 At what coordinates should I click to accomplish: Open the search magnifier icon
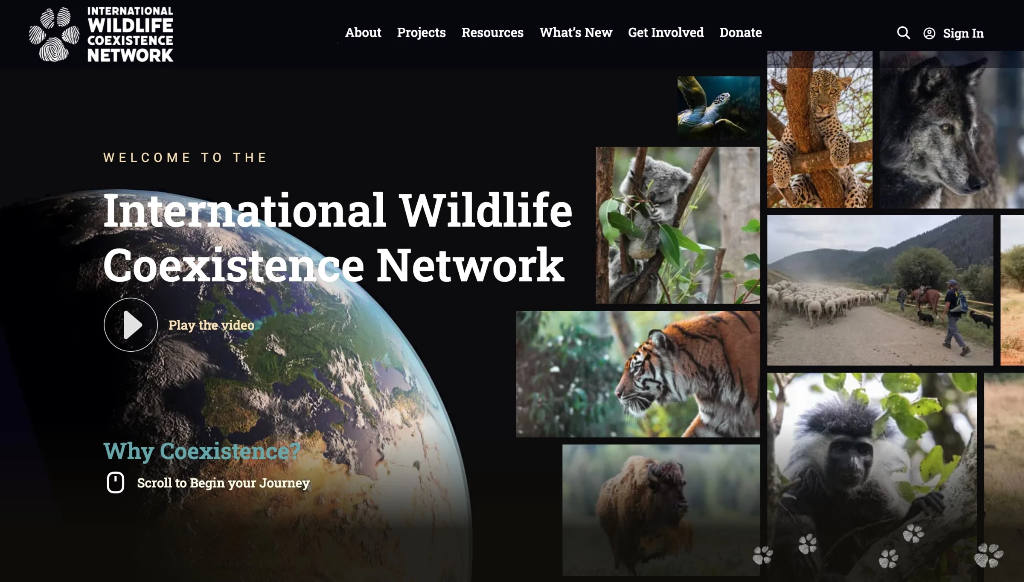pos(903,33)
